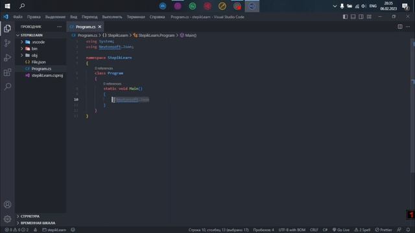Open the Accounts menu icon

7,205
